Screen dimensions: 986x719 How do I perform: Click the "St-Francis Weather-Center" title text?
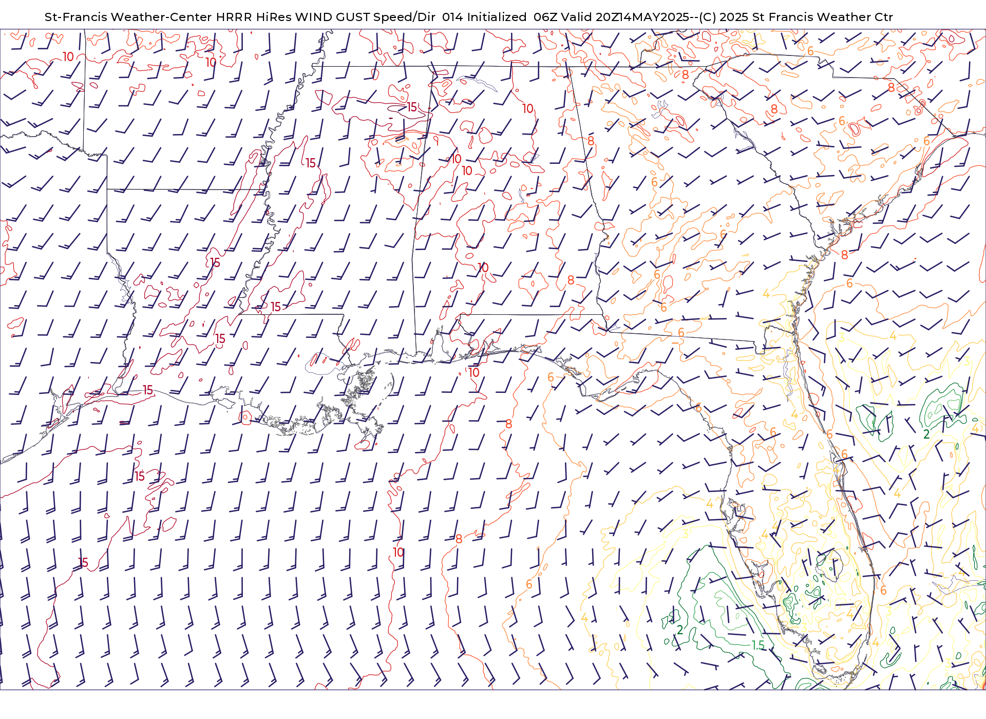128,17
